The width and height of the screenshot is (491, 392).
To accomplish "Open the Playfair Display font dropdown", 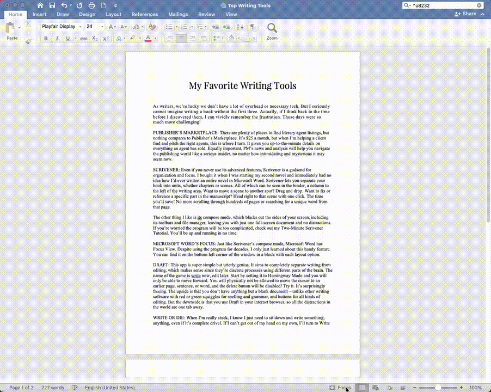I will [x=79, y=26].
